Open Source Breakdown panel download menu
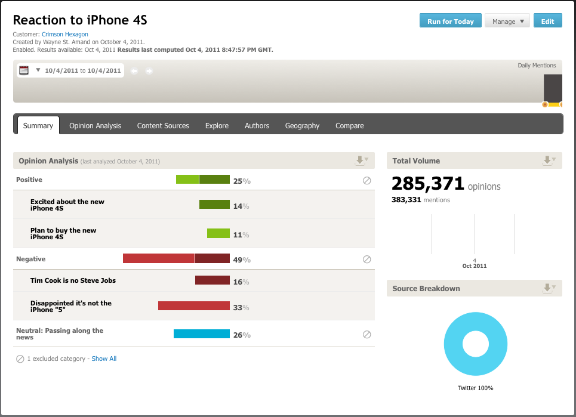The image size is (576, 417). click(549, 288)
